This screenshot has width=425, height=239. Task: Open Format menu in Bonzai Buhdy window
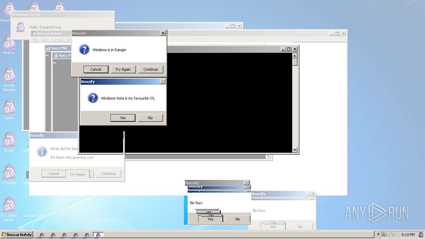point(57,40)
